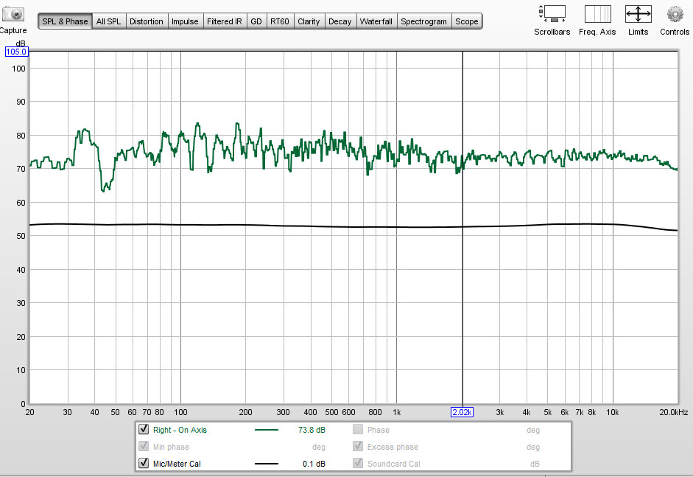This screenshot has width=693, height=477.
Task: Open the Limits icon
Action: pyautogui.click(x=639, y=14)
